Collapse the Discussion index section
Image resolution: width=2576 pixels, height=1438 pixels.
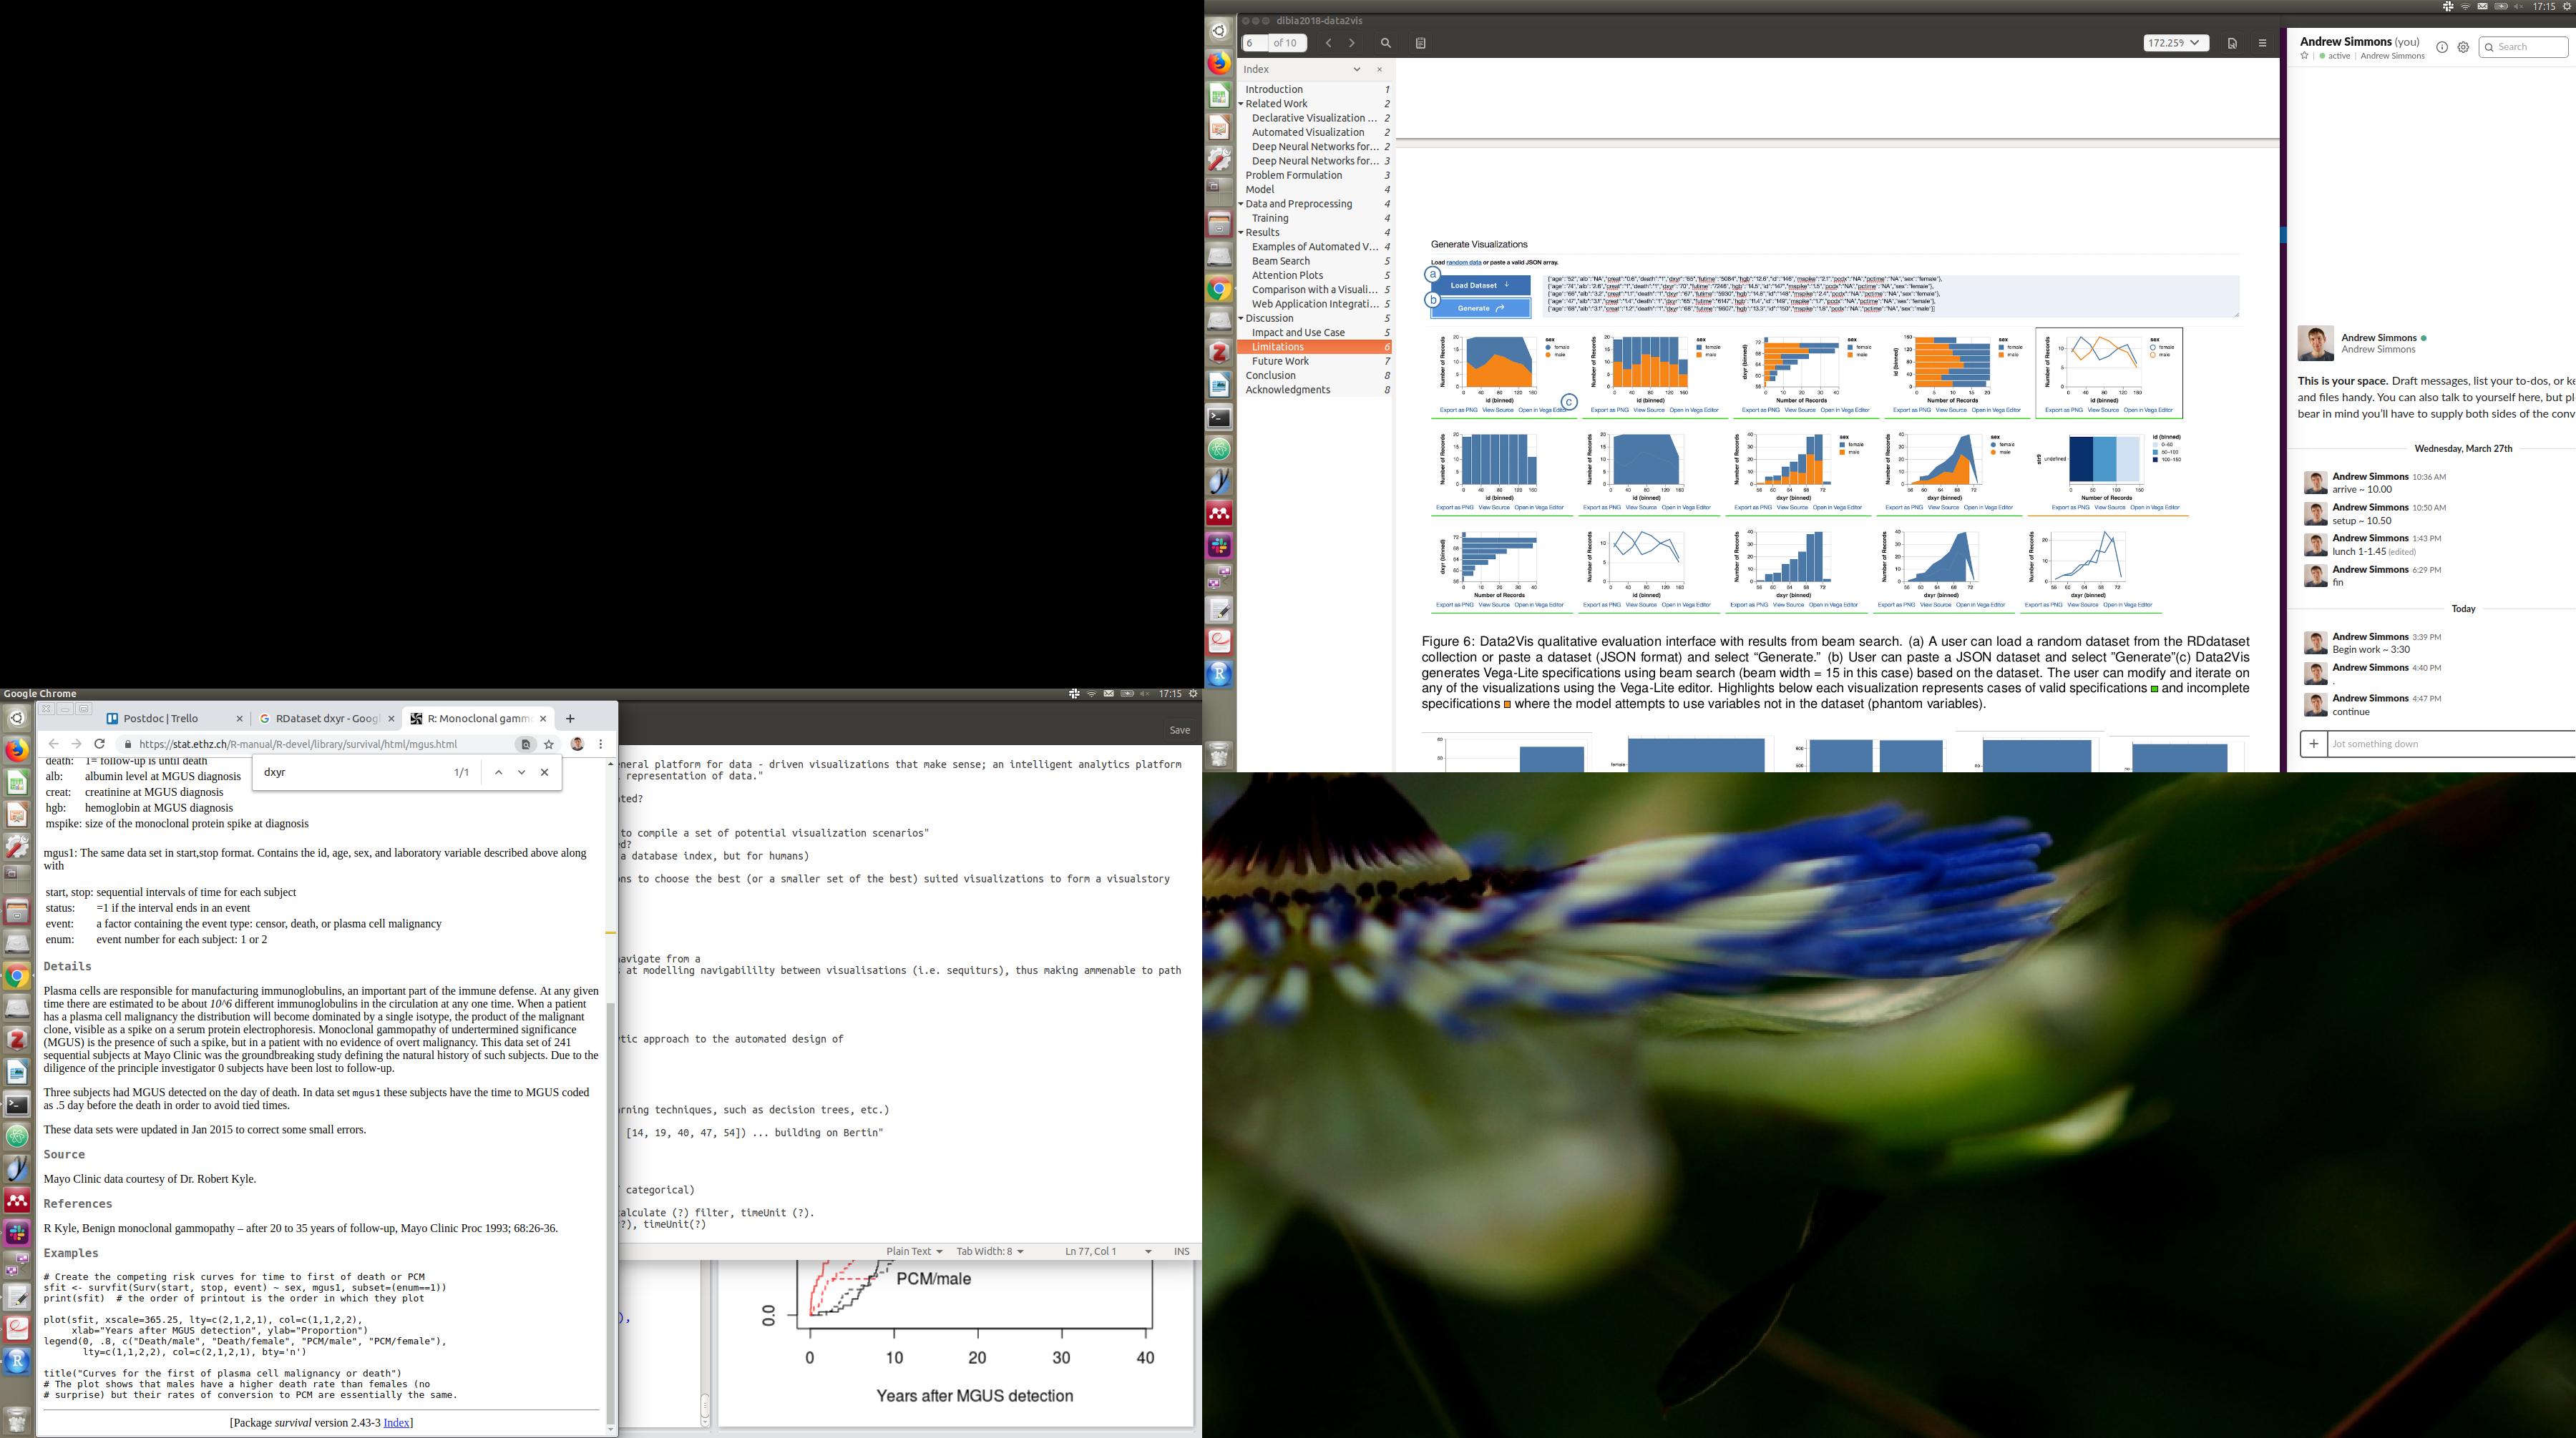[1241, 319]
